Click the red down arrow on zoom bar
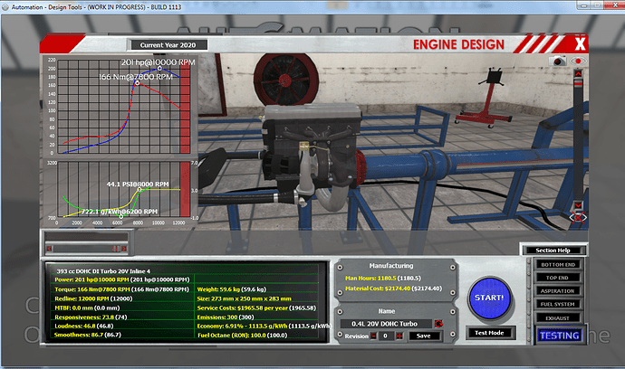Viewport: 625px width, 369px height. [x=578, y=205]
